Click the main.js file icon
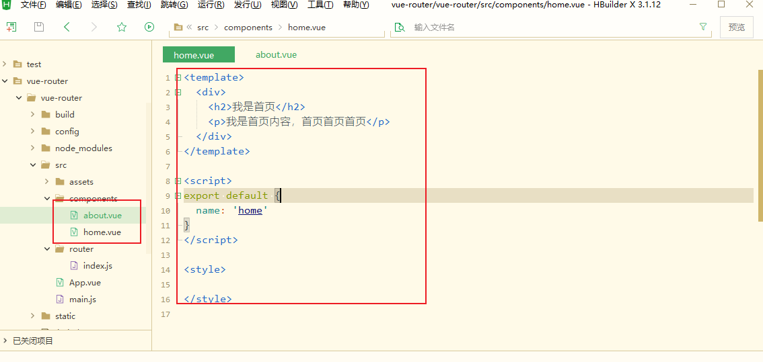Screen dimensions: 763x362 coord(60,300)
